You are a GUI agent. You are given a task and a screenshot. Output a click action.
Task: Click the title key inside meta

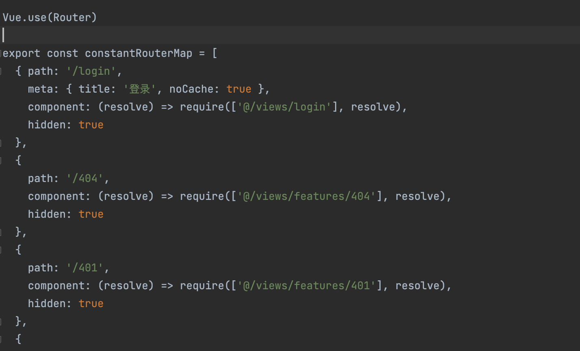pos(94,89)
